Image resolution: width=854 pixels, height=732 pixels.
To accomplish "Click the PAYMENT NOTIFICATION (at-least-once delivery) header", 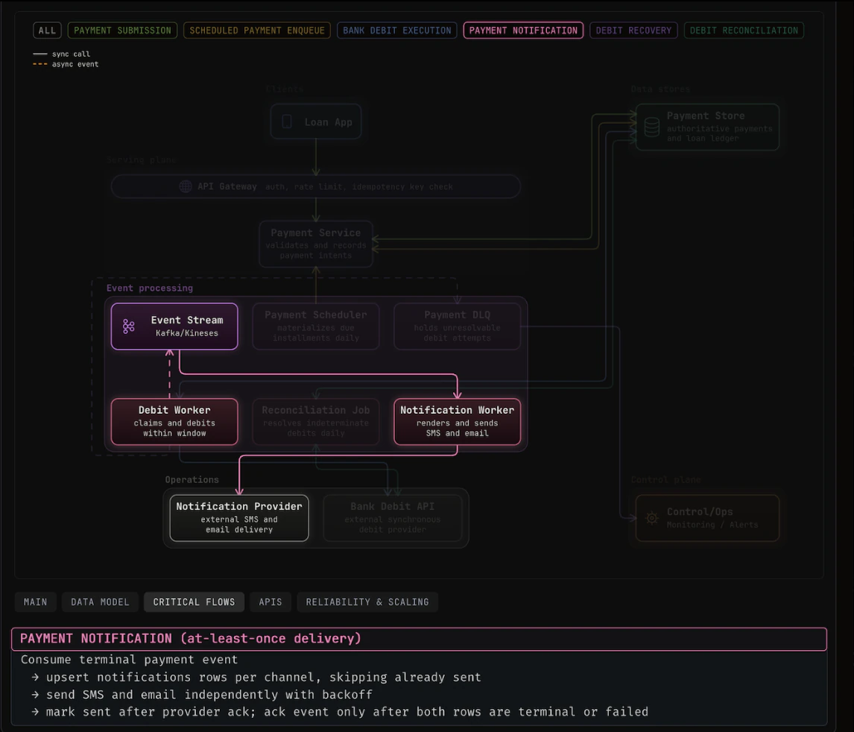I will coord(419,639).
